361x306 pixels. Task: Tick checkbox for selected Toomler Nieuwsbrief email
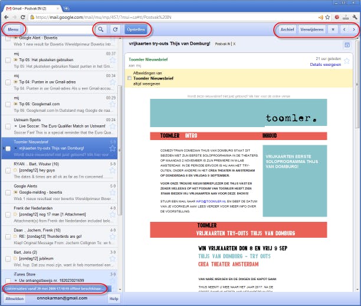[x=8, y=149]
